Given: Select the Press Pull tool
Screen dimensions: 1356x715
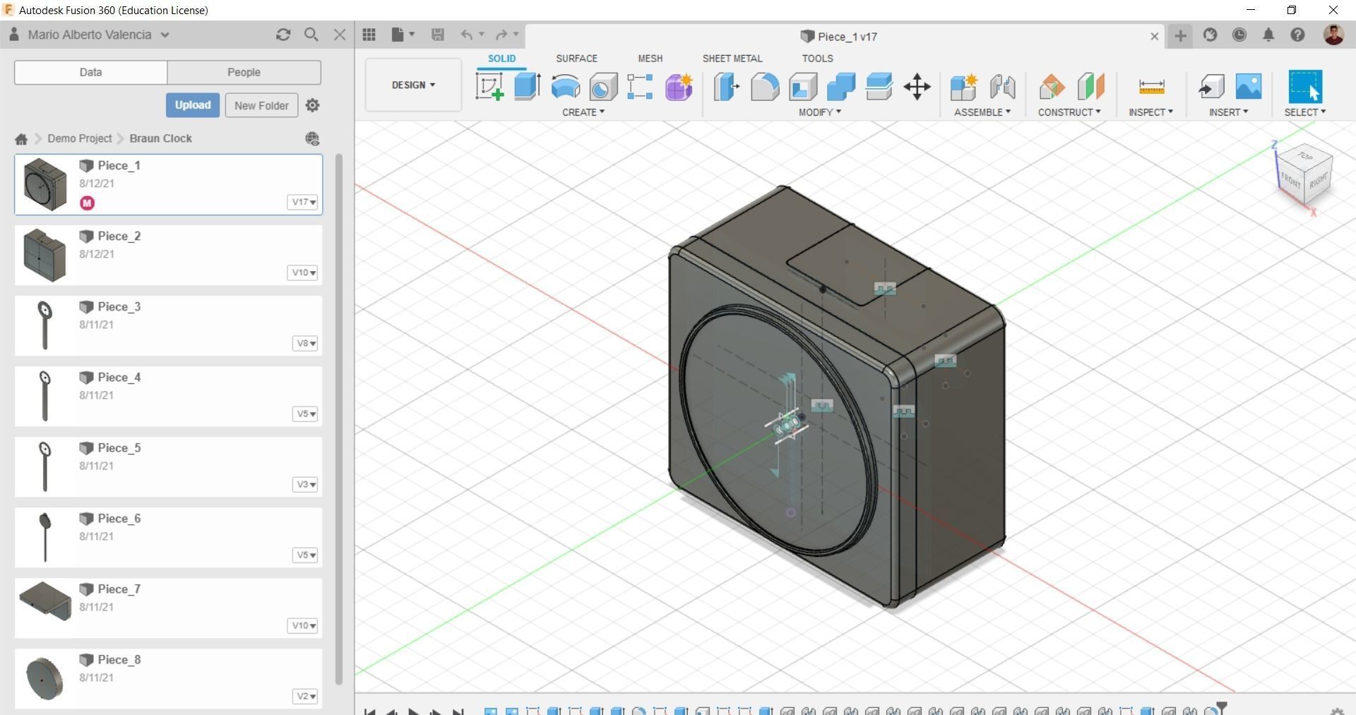Looking at the screenshot, I should click(726, 87).
